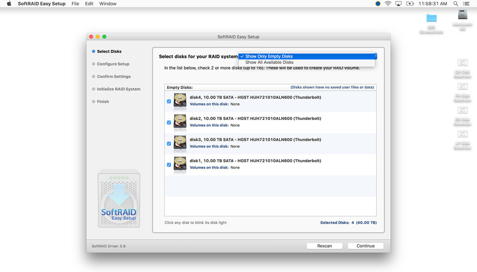Uncheck the disk3 checkbox
Viewport: 477px width, 272px height.
[x=169, y=144]
